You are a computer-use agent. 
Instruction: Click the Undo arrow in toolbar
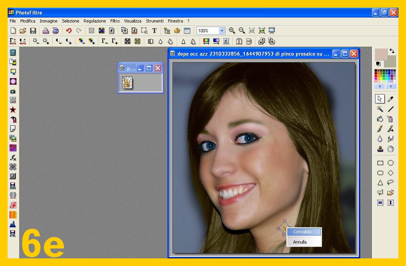tap(69, 31)
